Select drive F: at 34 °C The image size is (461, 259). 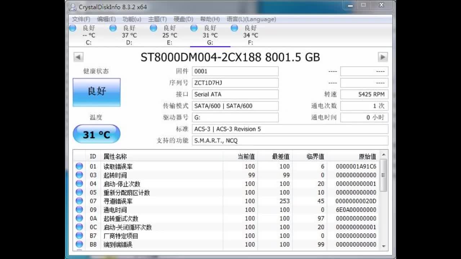[x=250, y=35]
